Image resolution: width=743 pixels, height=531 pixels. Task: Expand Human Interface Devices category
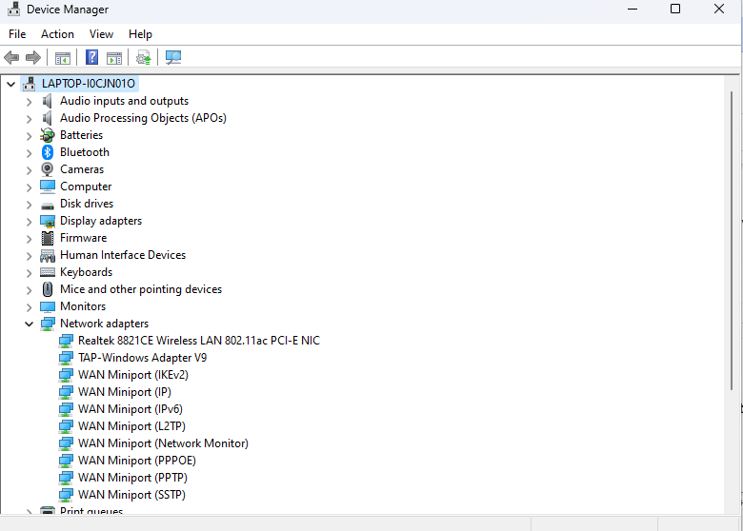pyautogui.click(x=29, y=256)
